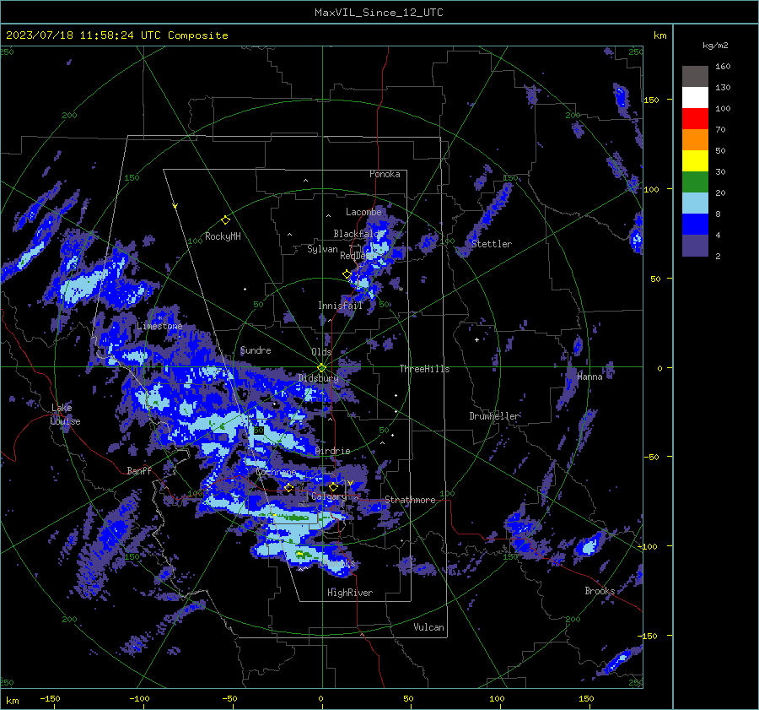Click the kg/m2 legend unit label

715,46
